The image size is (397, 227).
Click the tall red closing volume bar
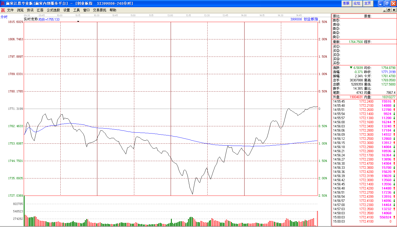click(317, 218)
